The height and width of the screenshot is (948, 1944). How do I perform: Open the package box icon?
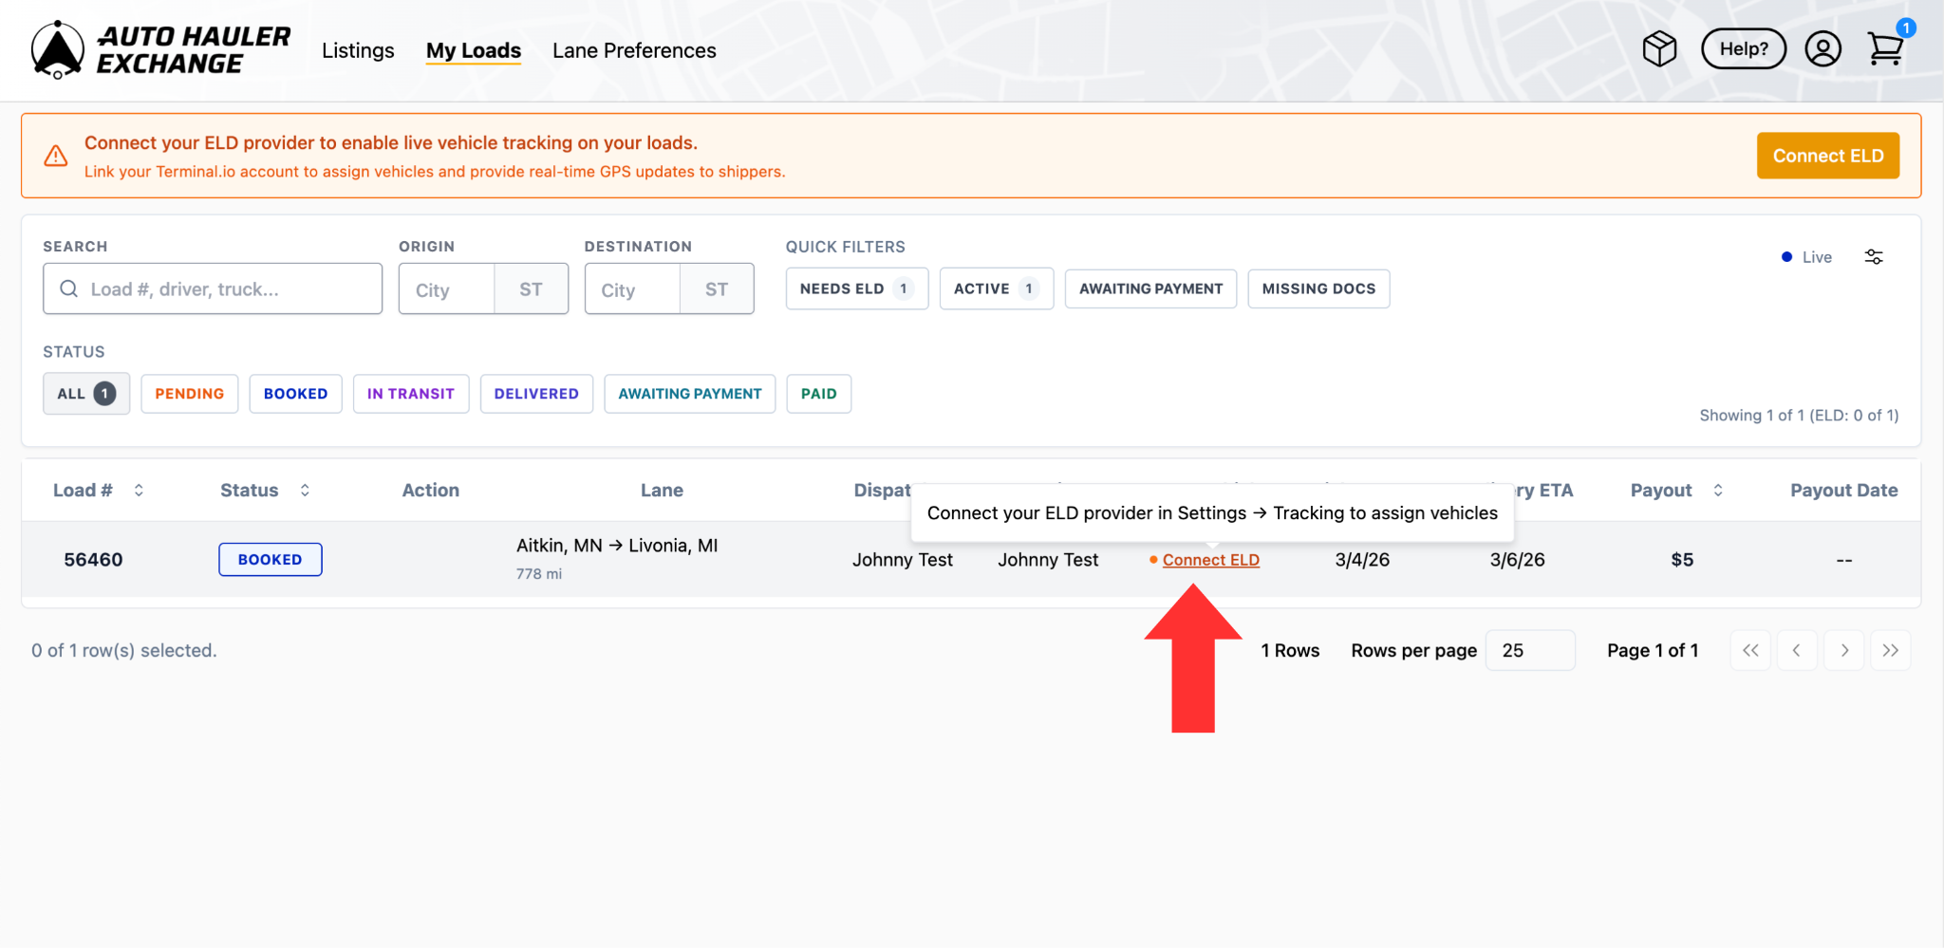1659,49
